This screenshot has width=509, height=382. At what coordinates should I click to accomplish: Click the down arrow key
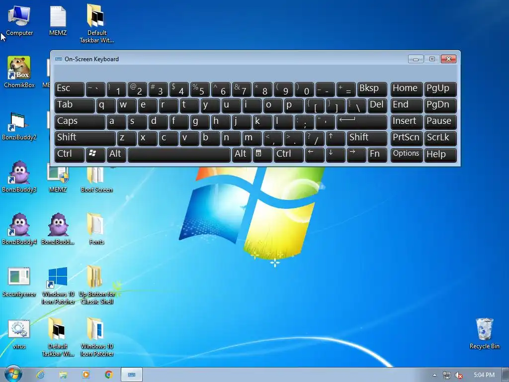(336, 155)
